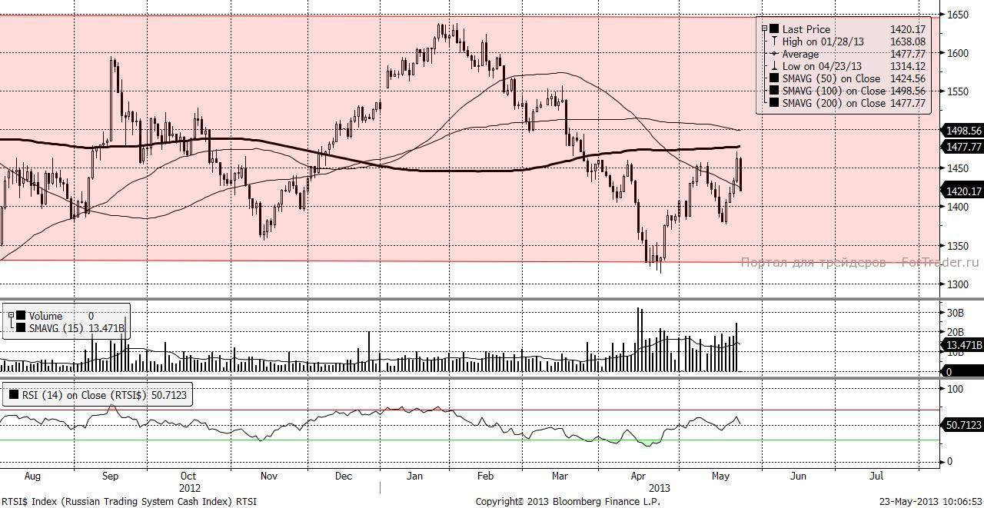Click the Volume legend square
This screenshot has height=508, width=984.
[21, 316]
